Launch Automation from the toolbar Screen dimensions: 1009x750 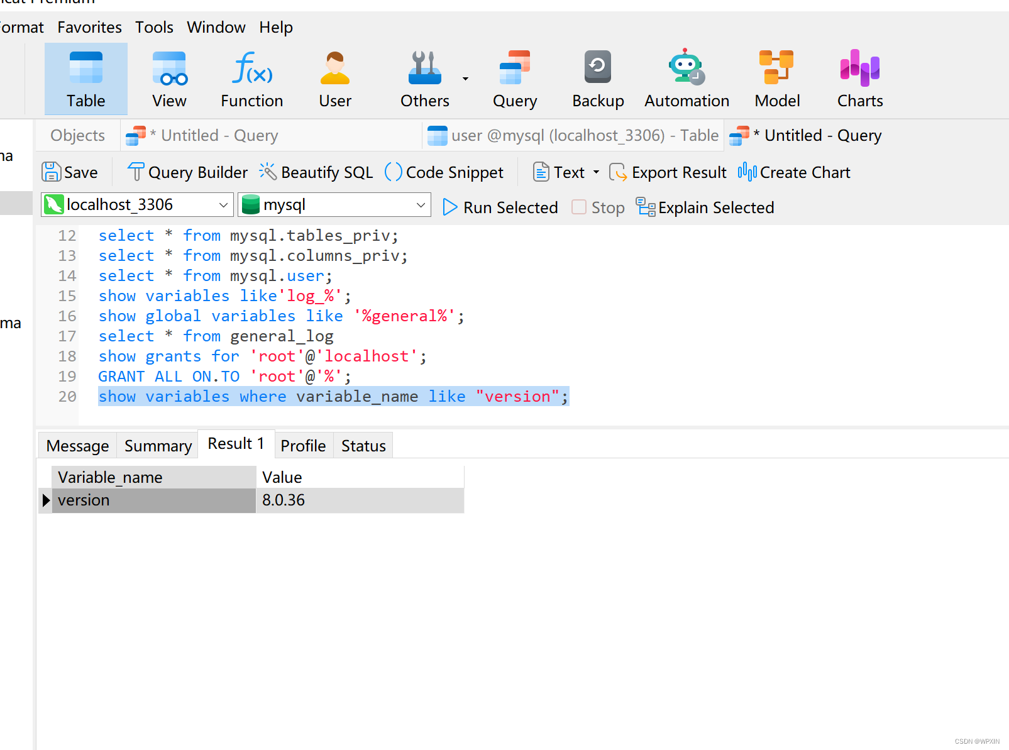(686, 79)
